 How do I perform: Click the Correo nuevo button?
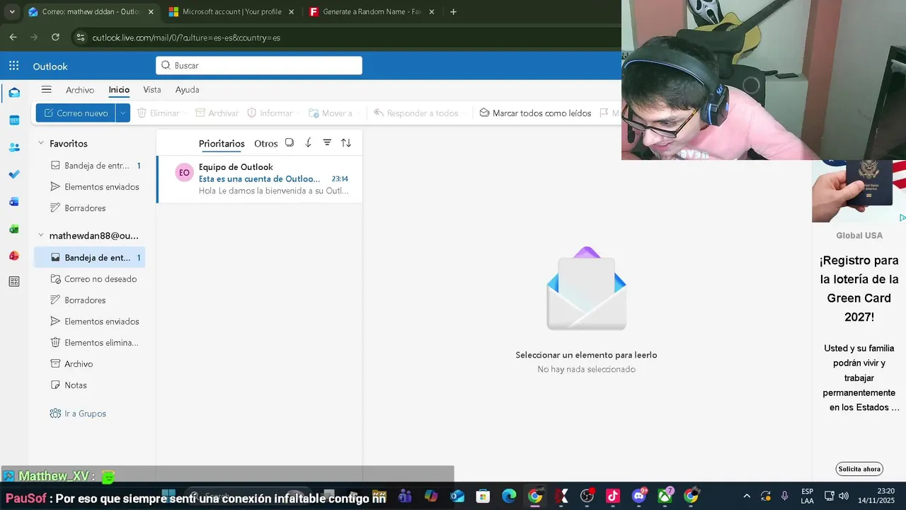[x=76, y=113]
